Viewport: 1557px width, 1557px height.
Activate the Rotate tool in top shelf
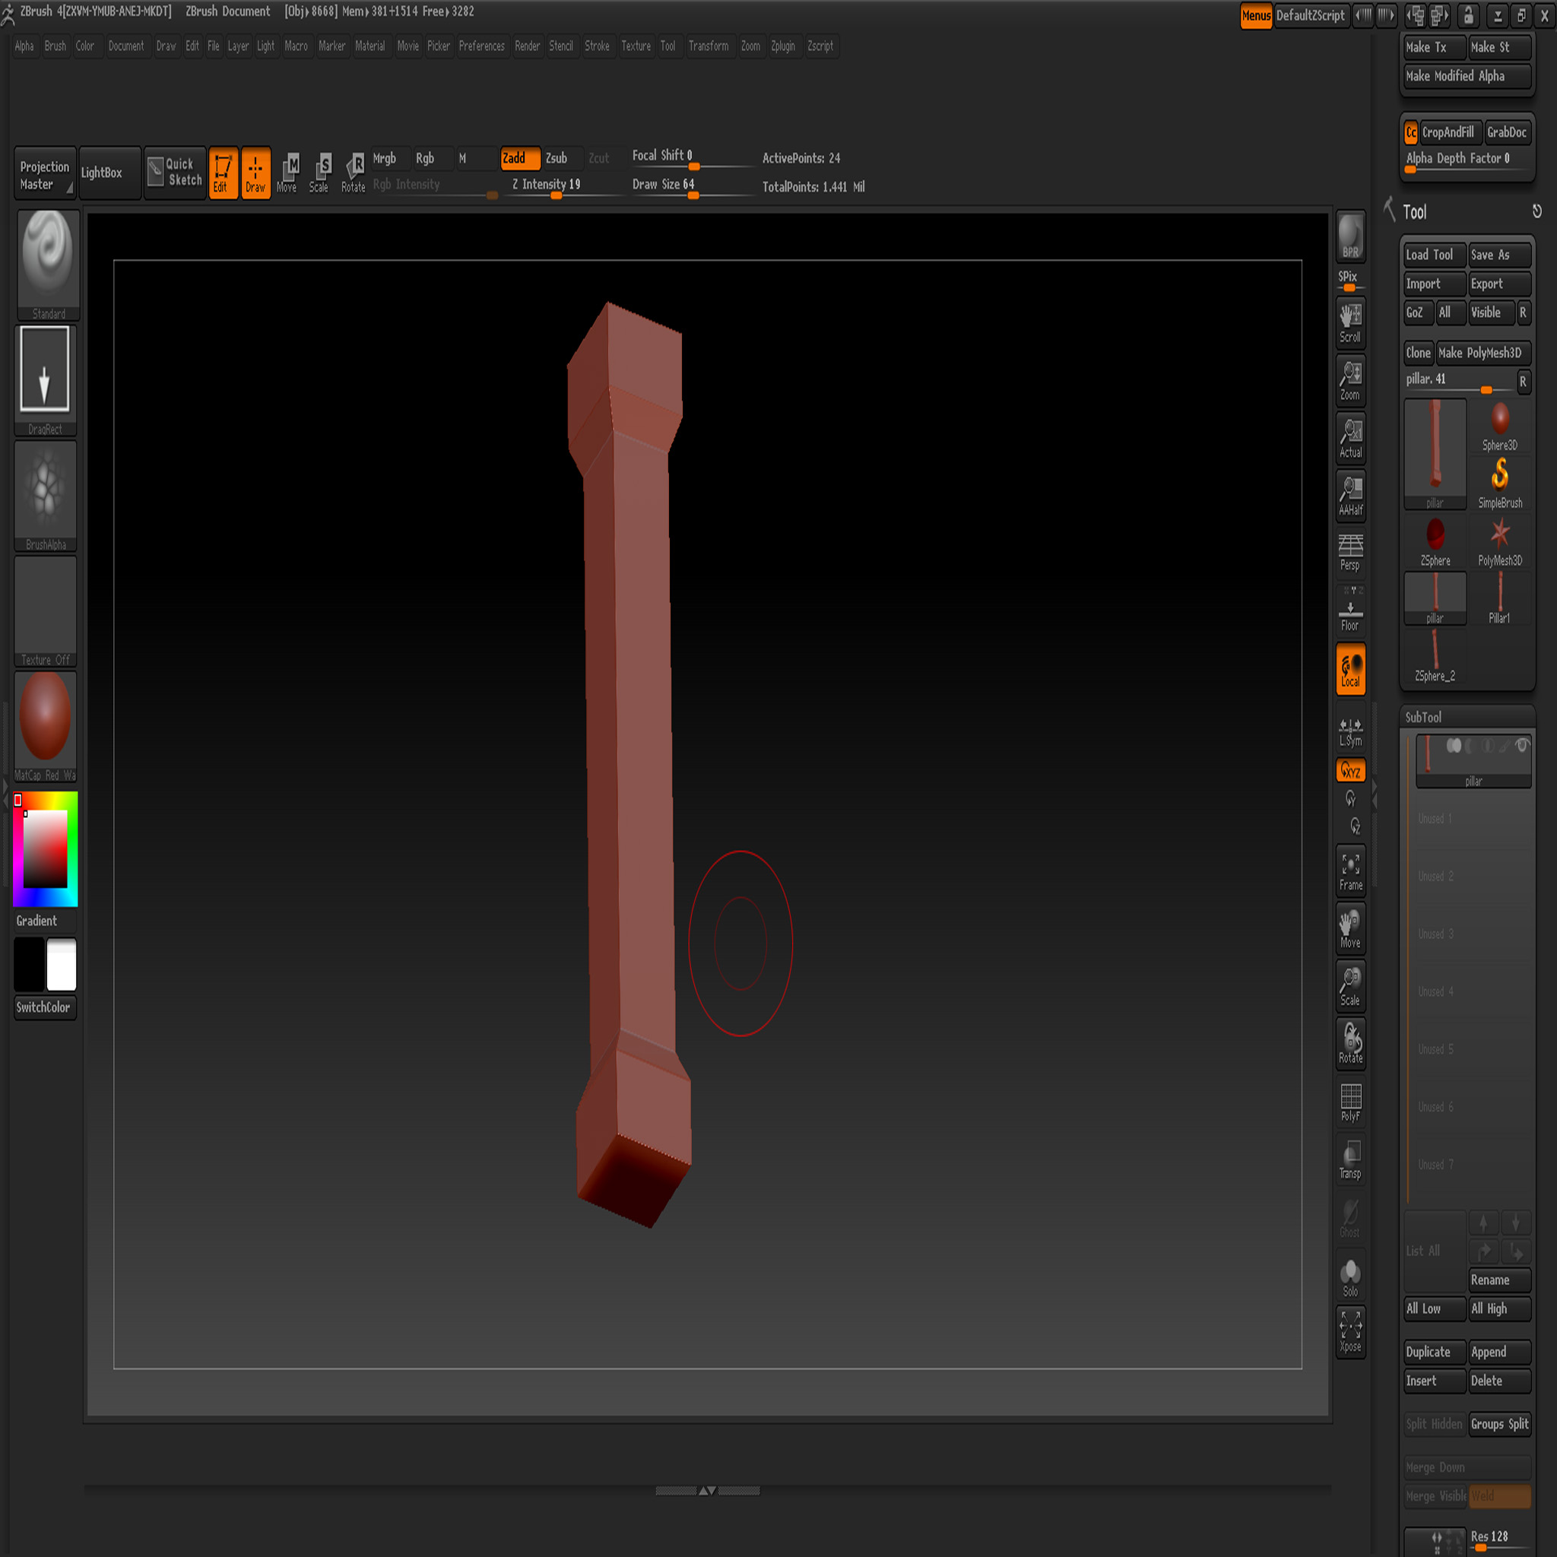point(353,173)
